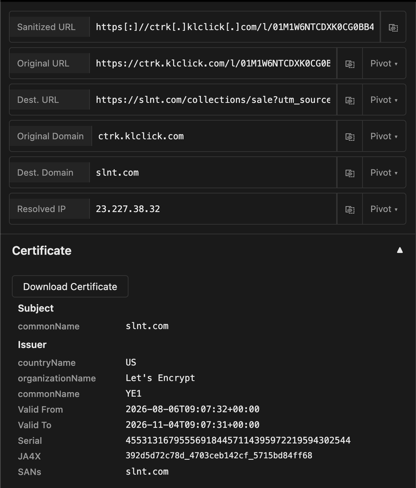Click the Issuer heading
Screen dimensions: 416x488
pyautogui.click(x=32, y=344)
